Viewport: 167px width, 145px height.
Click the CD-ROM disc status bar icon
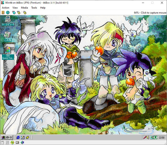(12, 142)
